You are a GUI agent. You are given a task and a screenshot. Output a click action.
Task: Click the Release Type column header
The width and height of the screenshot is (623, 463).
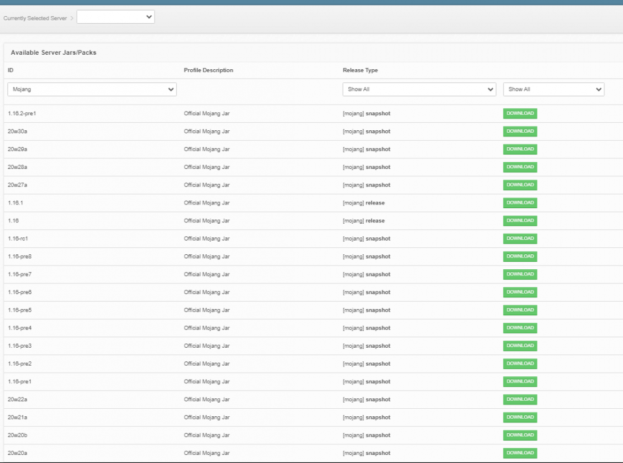(x=360, y=70)
